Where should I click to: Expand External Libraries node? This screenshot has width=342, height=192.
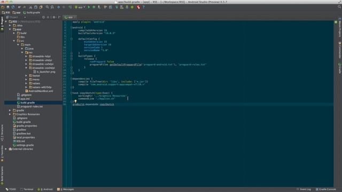click(6, 149)
